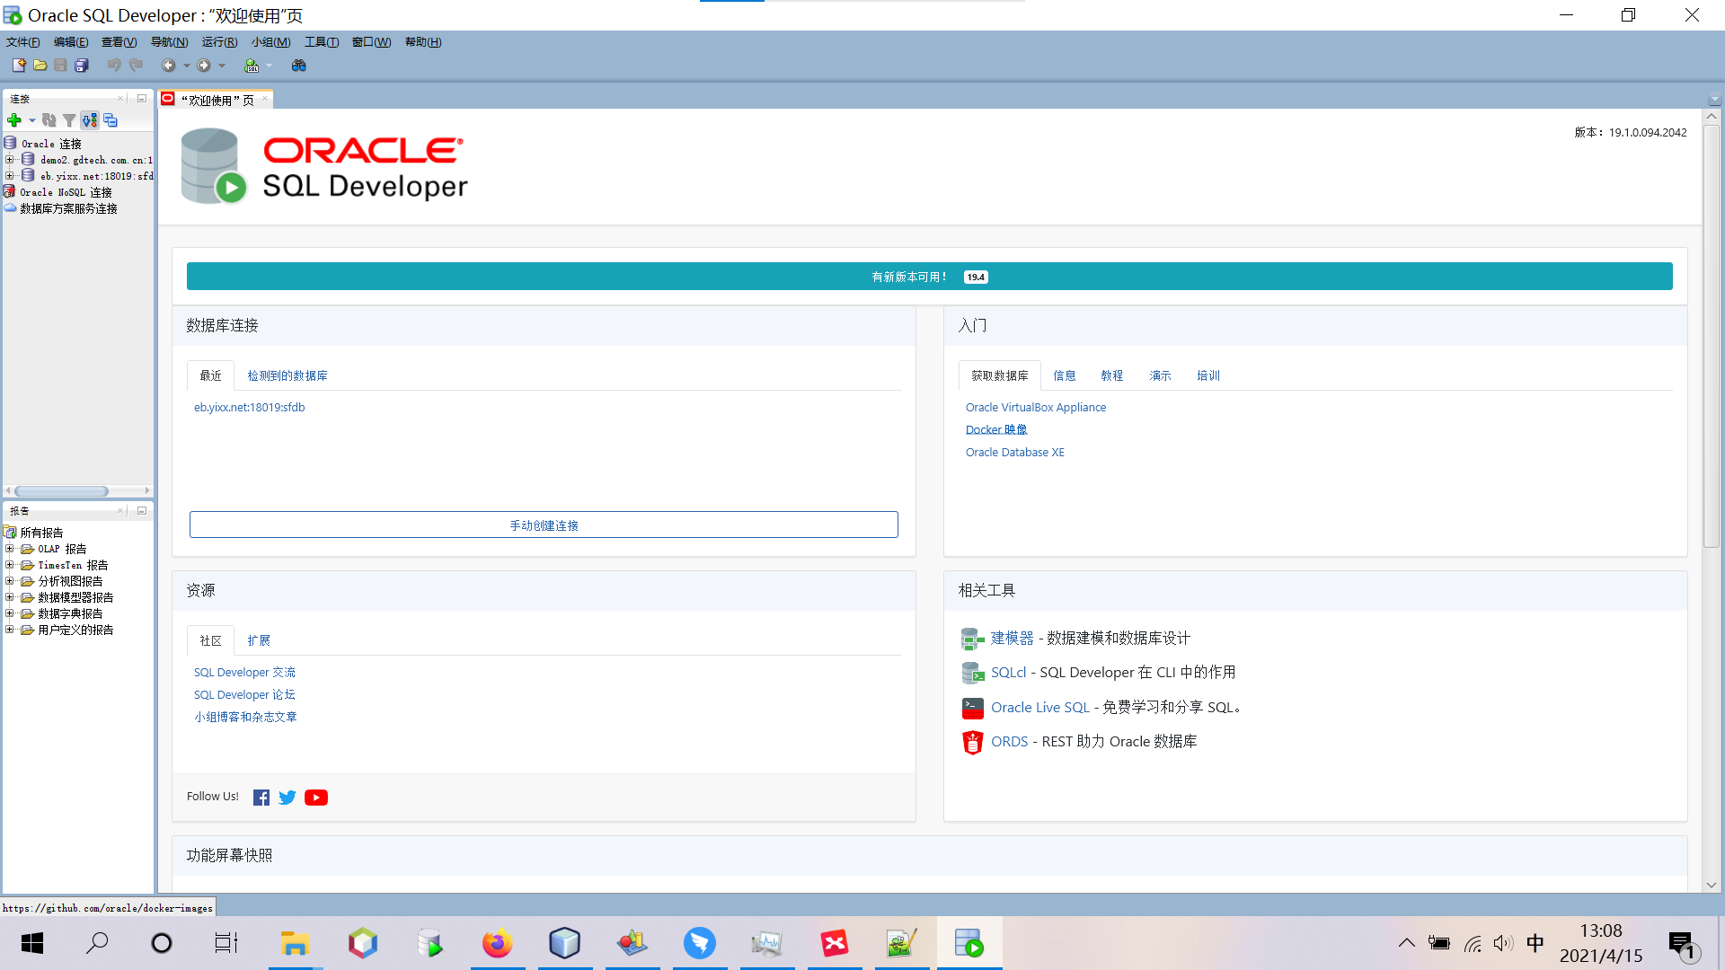Click the green plus New Connection icon
The width and height of the screenshot is (1725, 970).
(x=14, y=120)
